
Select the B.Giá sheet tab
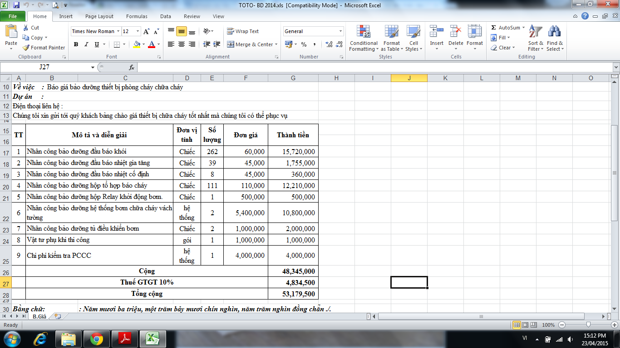pos(39,317)
